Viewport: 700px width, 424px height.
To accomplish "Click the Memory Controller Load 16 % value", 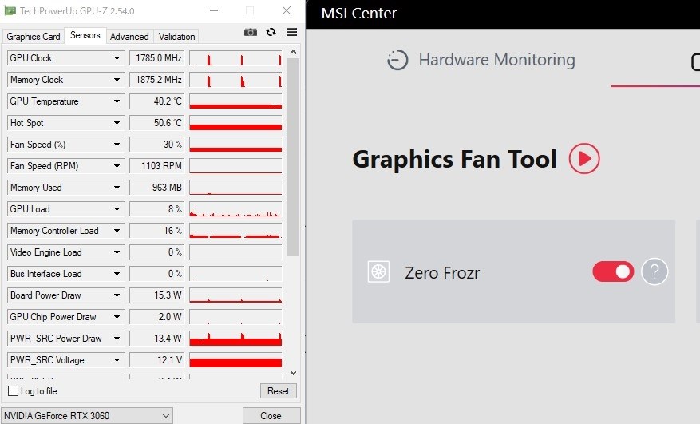I will (156, 231).
